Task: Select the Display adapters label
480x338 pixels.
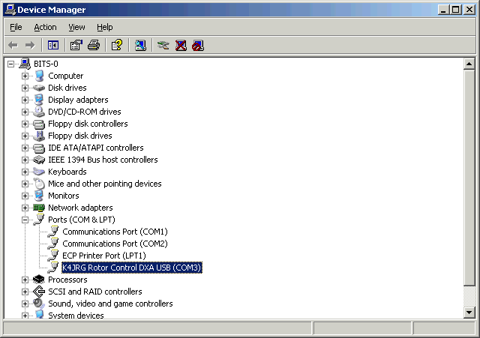Action: (x=78, y=100)
